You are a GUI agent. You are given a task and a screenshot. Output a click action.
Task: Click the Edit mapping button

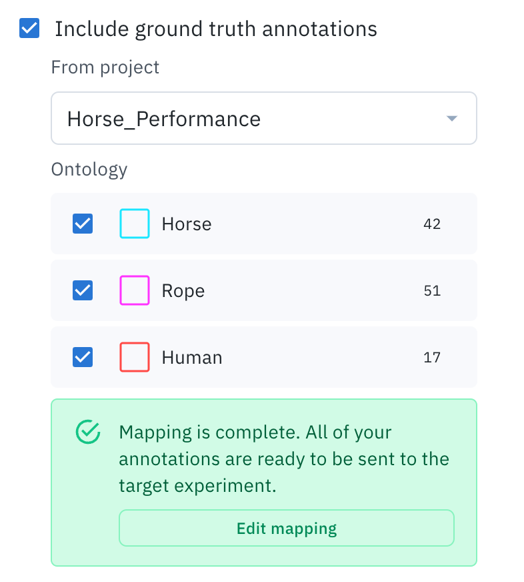tap(287, 528)
